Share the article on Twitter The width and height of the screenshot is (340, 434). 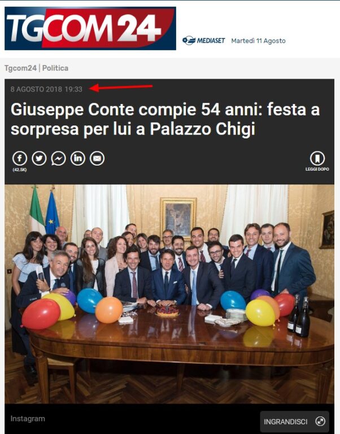[x=40, y=159]
